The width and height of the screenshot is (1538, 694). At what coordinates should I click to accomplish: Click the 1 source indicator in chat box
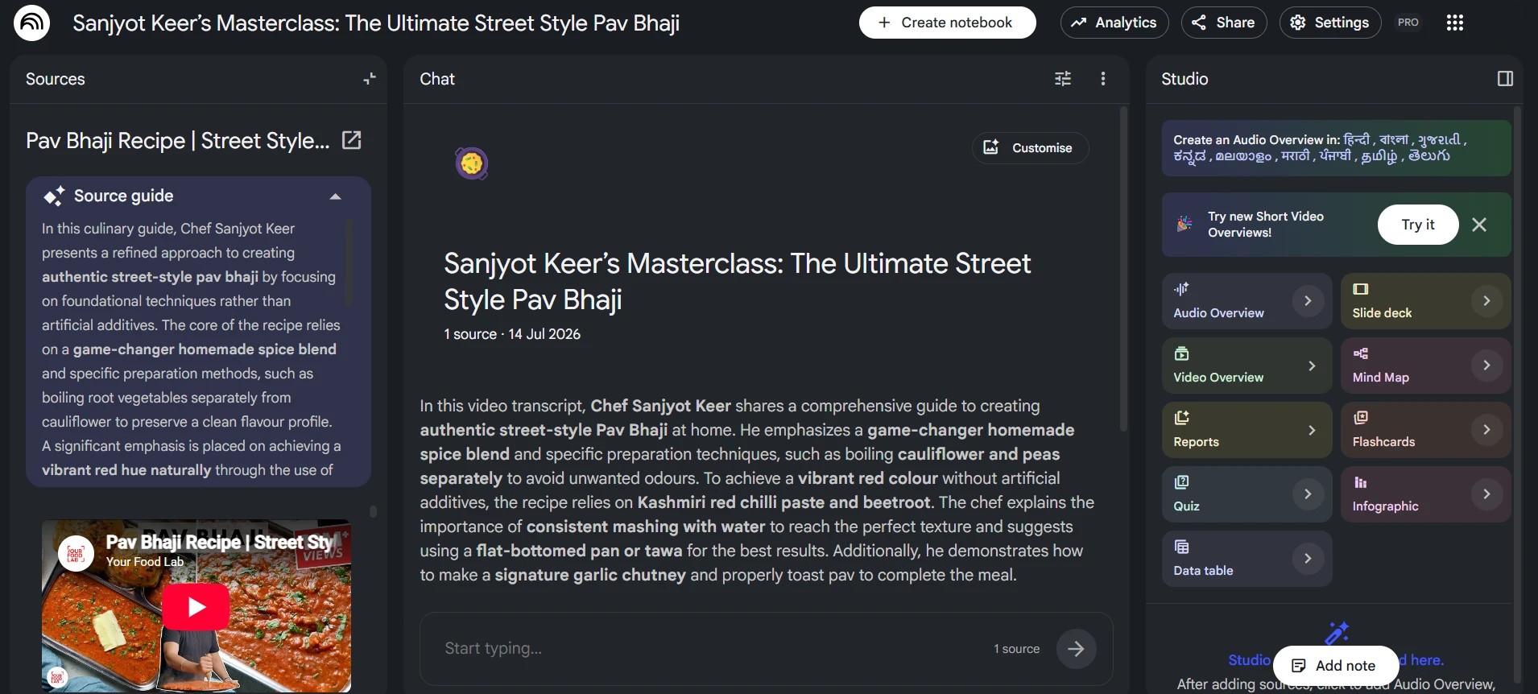tap(1016, 649)
